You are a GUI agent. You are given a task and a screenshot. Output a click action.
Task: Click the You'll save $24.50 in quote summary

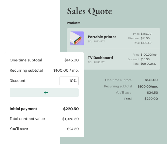pyautogui.click(x=152, y=93)
